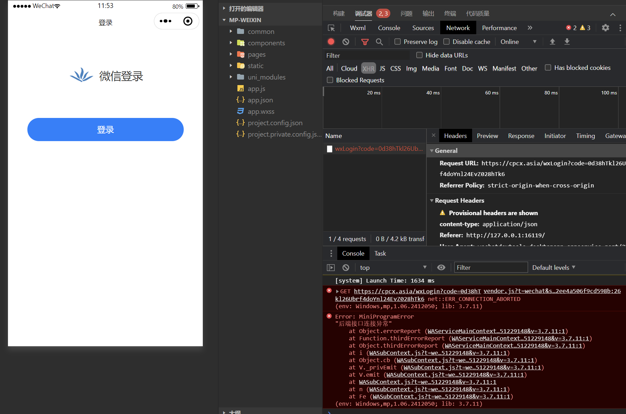
Task: Select the WS filter type
Action: pos(482,68)
